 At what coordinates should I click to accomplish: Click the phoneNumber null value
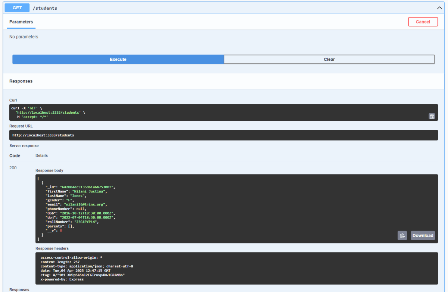[81, 209]
